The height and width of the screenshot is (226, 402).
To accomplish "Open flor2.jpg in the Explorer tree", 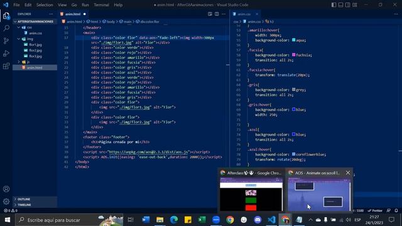I will click(35, 50).
